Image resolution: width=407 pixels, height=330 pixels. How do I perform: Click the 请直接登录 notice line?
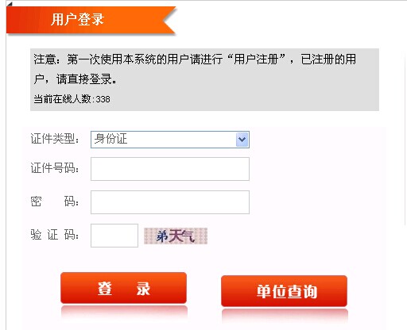coord(86,79)
